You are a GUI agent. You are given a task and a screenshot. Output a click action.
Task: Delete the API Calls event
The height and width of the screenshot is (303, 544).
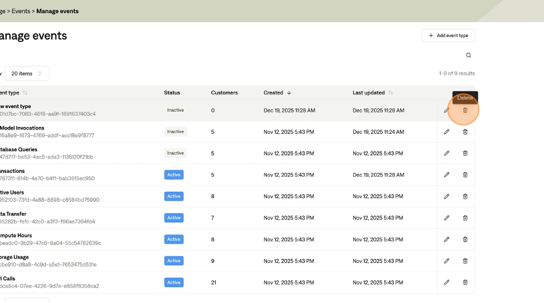[465, 282]
